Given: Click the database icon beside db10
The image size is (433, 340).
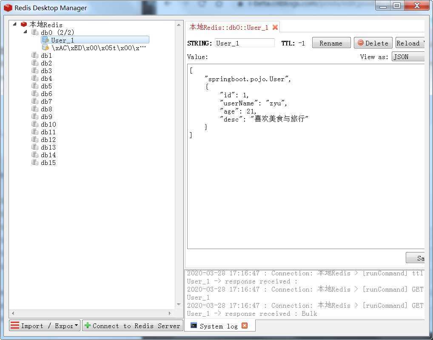Looking at the screenshot, I should (35, 124).
